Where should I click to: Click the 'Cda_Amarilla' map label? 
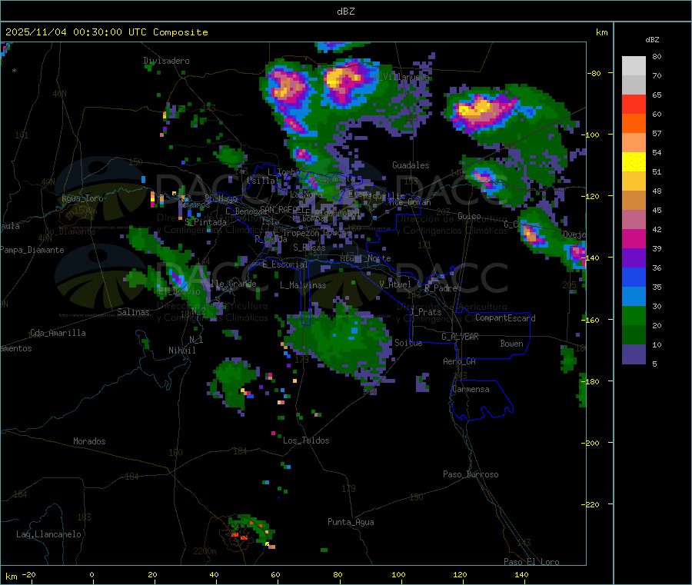pos(58,333)
